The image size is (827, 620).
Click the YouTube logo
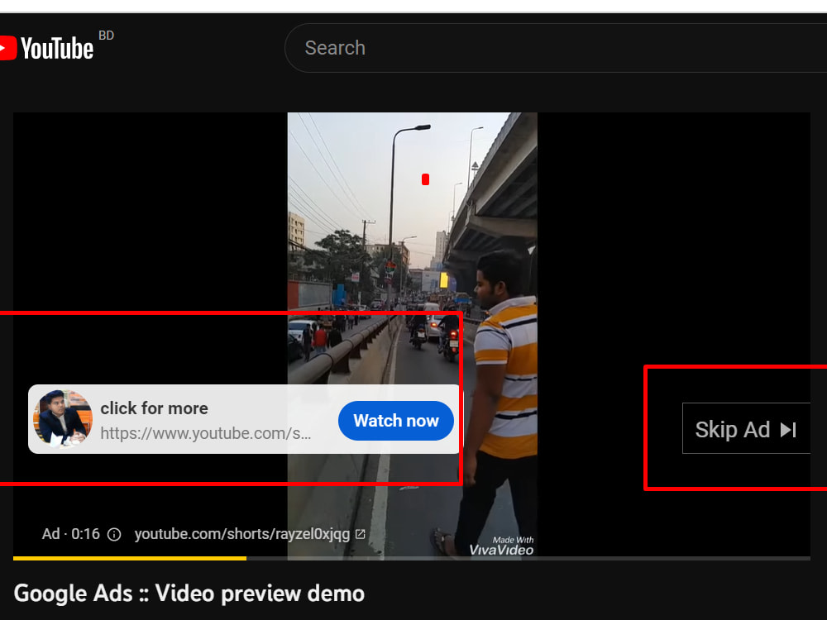[x=46, y=48]
